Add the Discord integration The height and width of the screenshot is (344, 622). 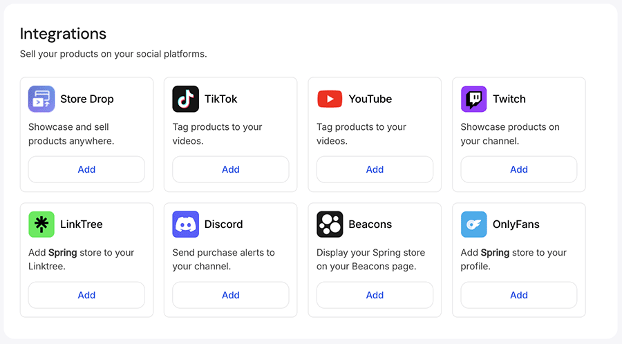tap(230, 295)
